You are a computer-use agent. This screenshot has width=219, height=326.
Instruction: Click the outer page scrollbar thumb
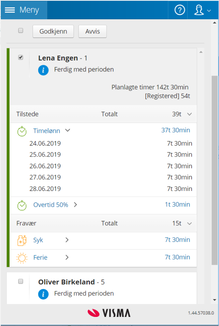click(x=214, y=170)
